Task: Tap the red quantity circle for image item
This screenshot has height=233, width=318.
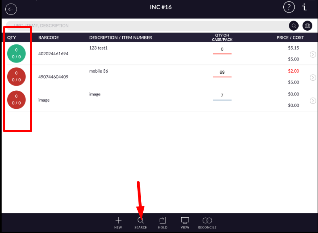Action: point(17,100)
